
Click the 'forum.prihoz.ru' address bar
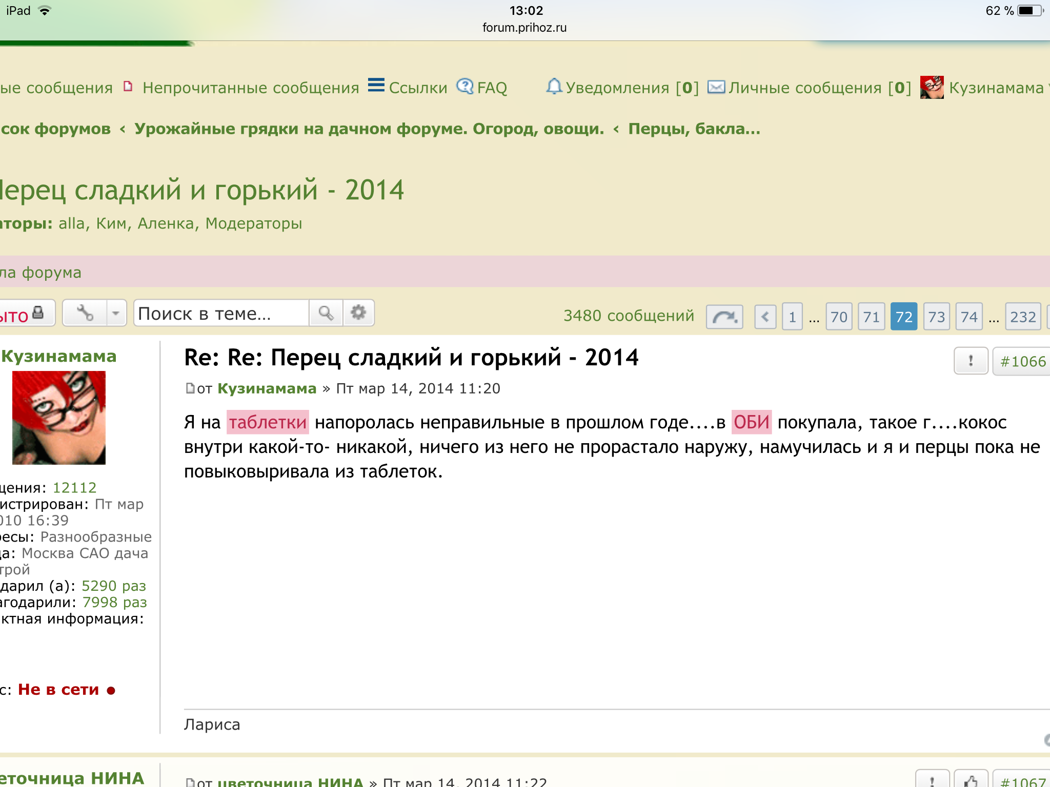[x=524, y=27]
